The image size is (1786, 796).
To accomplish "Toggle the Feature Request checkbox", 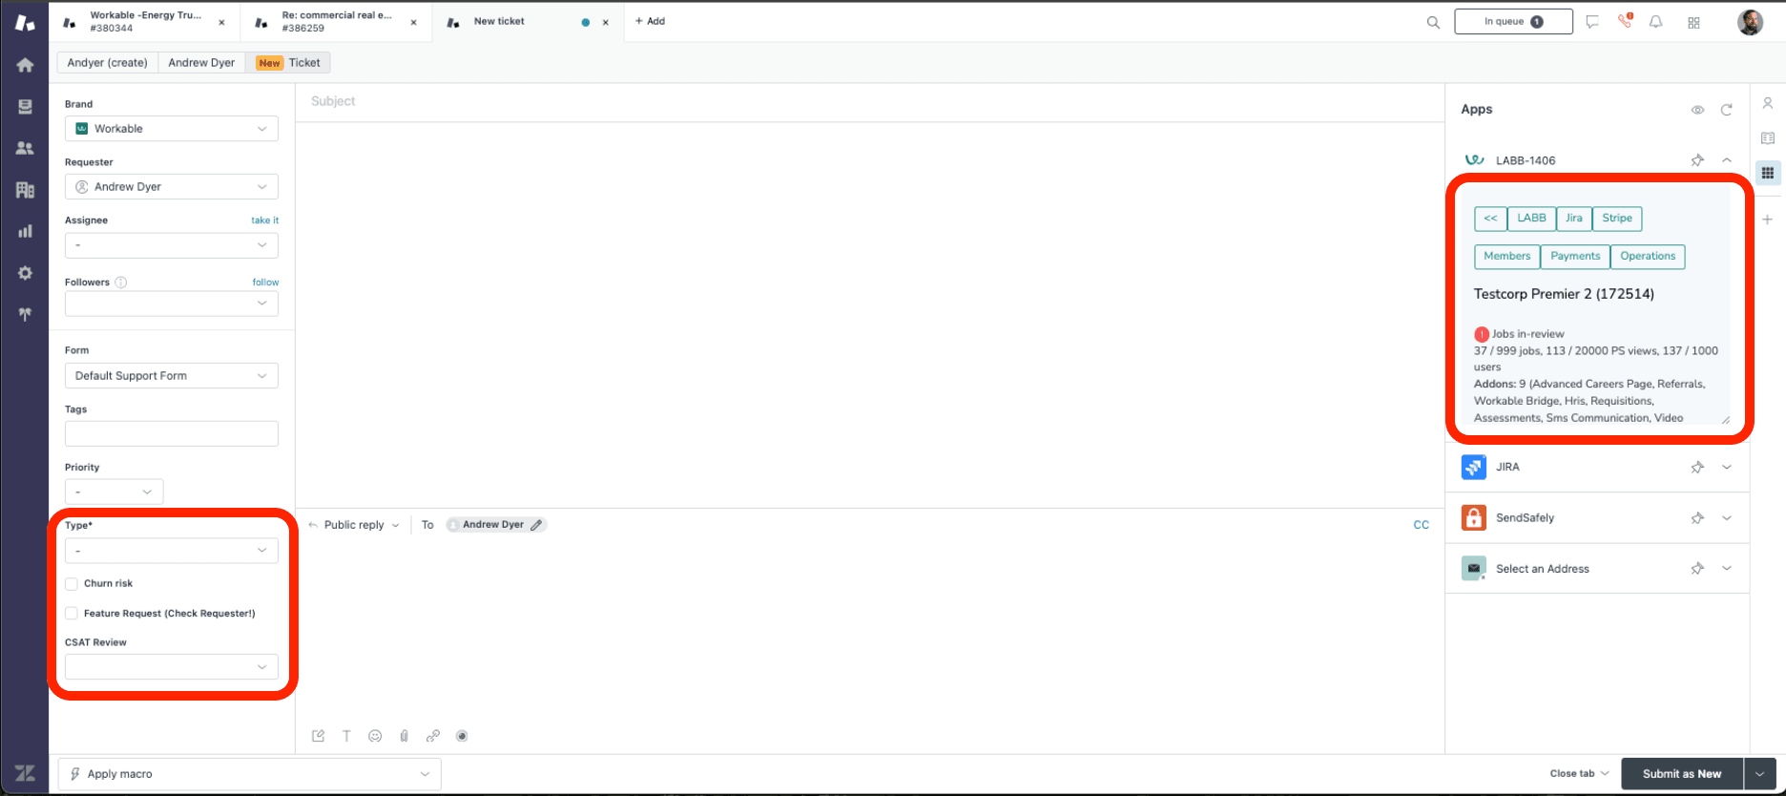I will [x=72, y=614].
